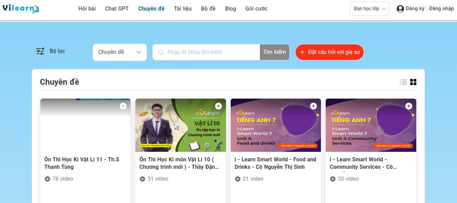Click plus icon on Food and Drinks card
The width and height of the screenshot is (457, 203).
(x=313, y=106)
